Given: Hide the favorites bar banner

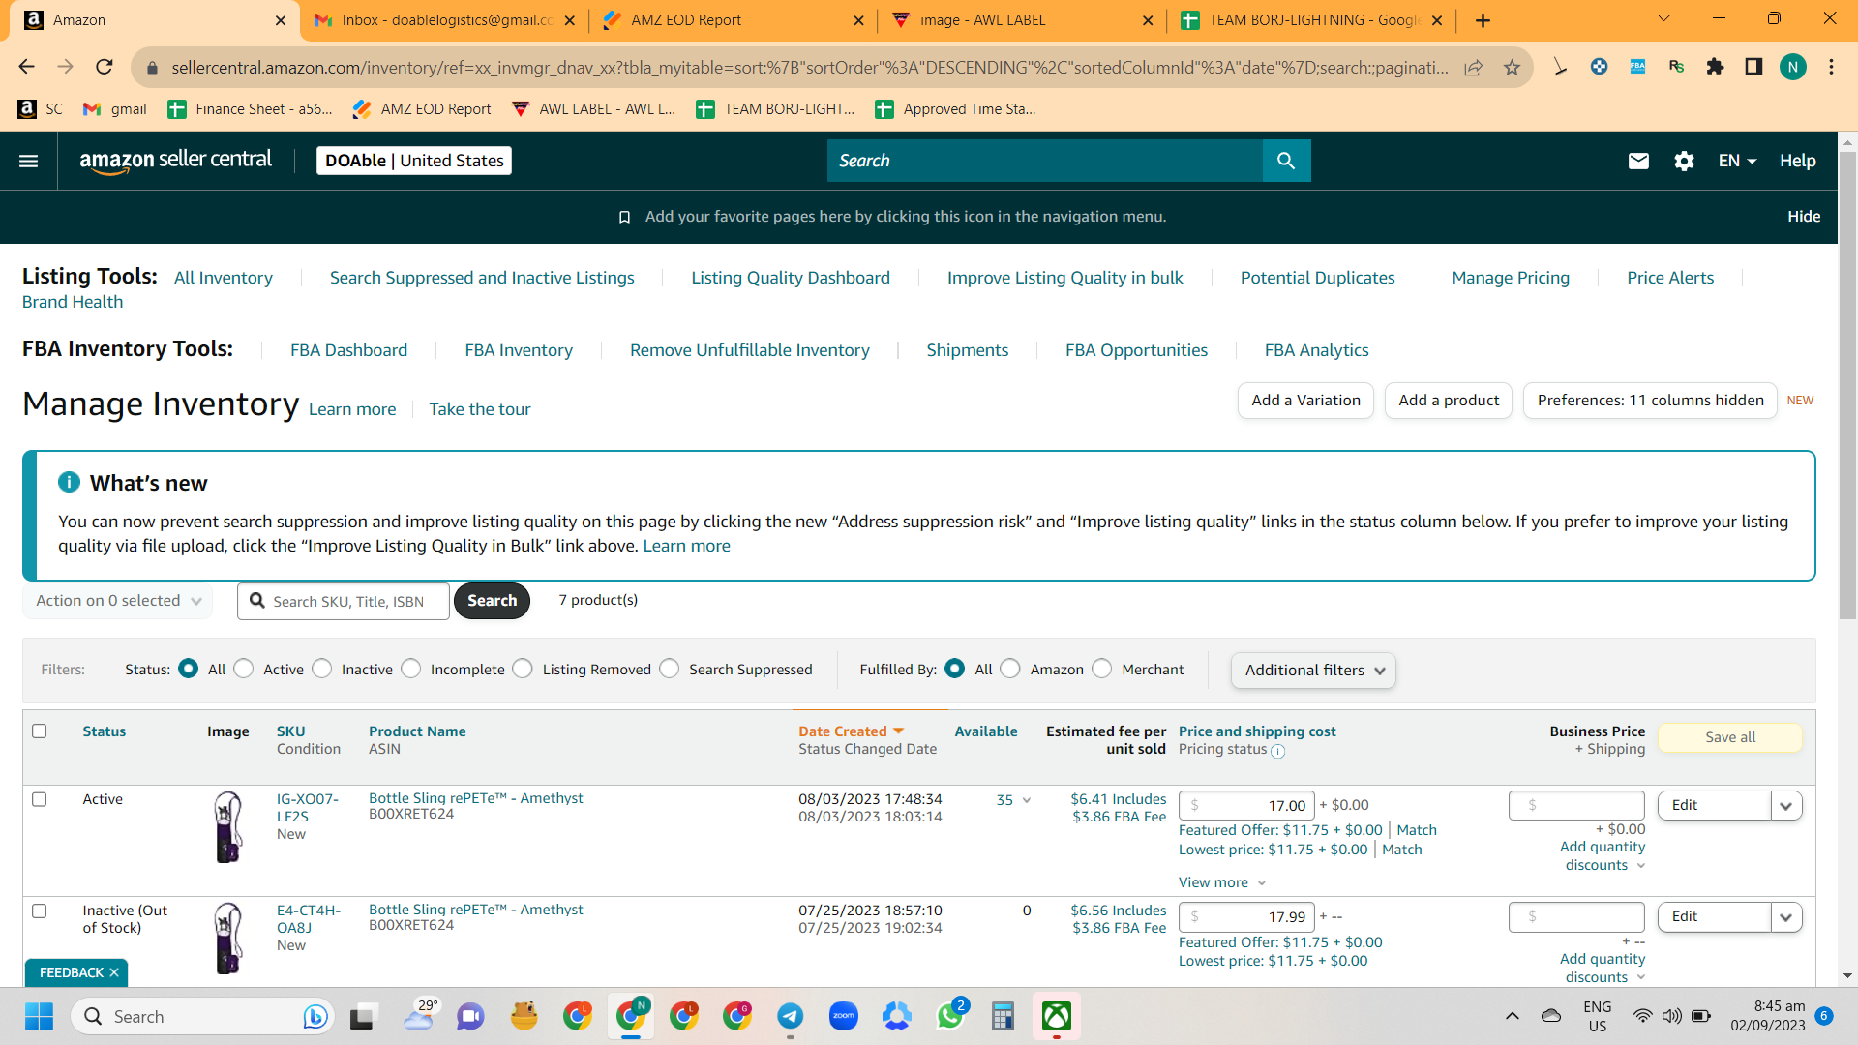Looking at the screenshot, I should (1804, 217).
